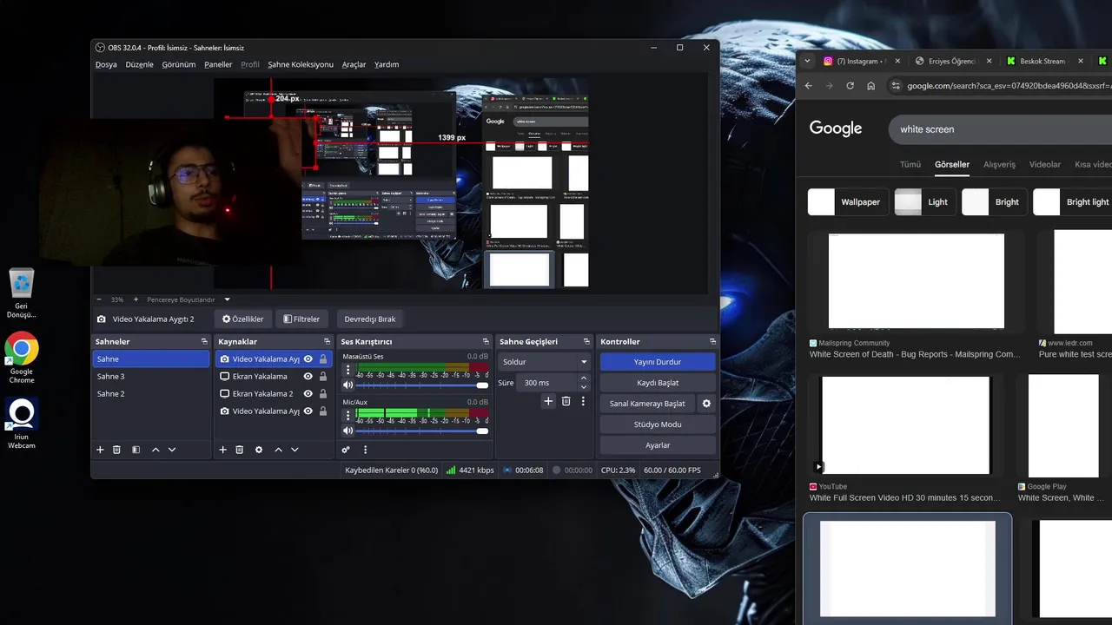Click Sanal Kamerayı Başlat button
This screenshot has width=1112, height=625.
click(647, 404)
